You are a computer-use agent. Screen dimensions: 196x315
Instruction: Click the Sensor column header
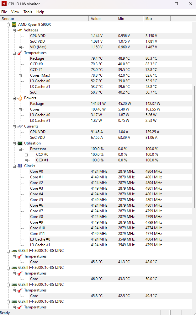pyautogui.click(x=44, y=19)
